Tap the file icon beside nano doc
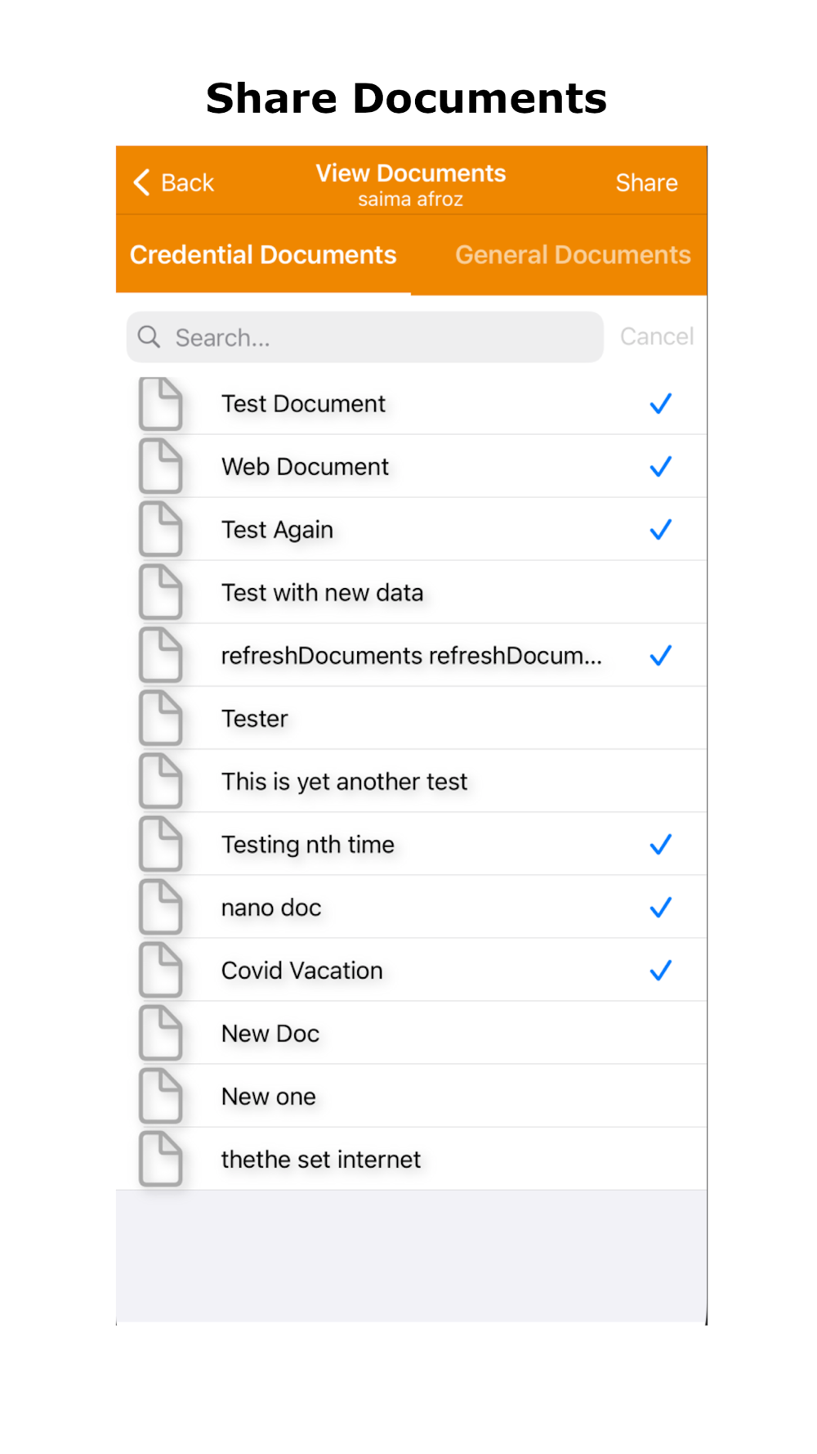Viewport: 817px width, 1454px height. (160, 908)
